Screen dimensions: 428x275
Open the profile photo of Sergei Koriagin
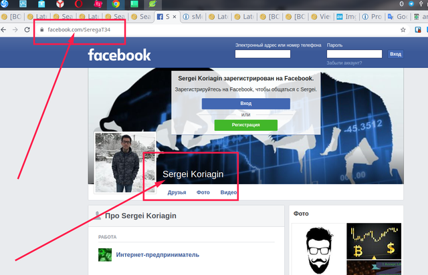(125, 162)
